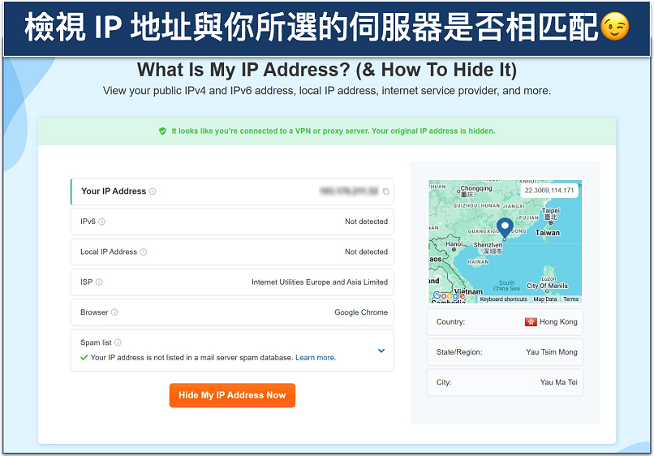654x456 pixels.
Task: Click the blue location pin on the map
Action: coord(504,227)
